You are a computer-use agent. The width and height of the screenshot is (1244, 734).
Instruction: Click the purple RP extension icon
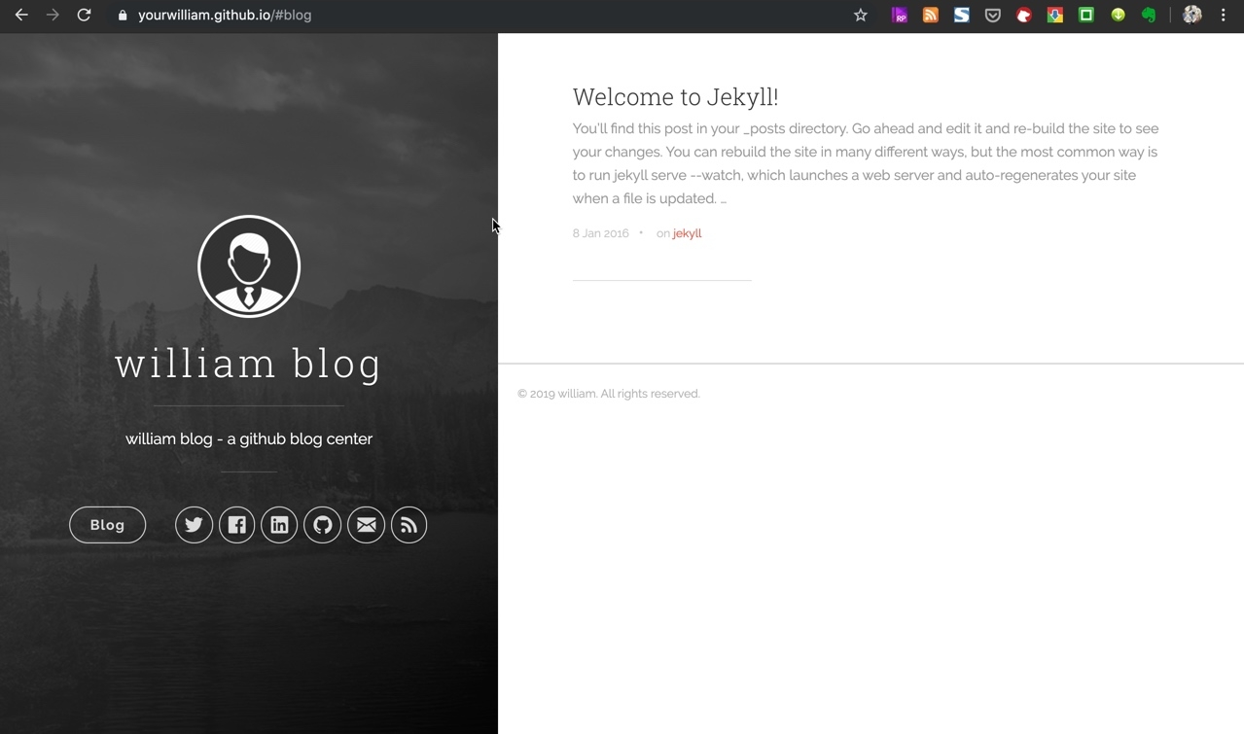900,16
